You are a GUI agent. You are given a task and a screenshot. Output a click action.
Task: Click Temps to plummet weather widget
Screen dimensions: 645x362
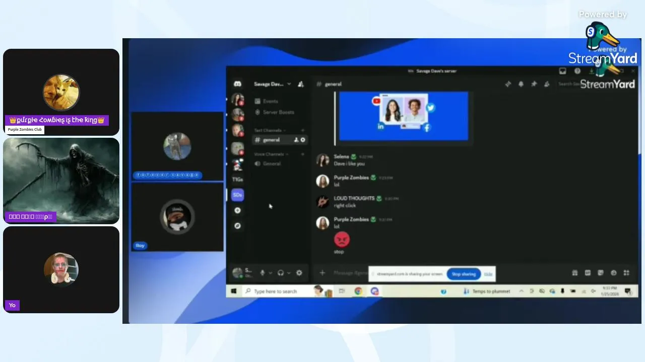(x=487, y=291)
